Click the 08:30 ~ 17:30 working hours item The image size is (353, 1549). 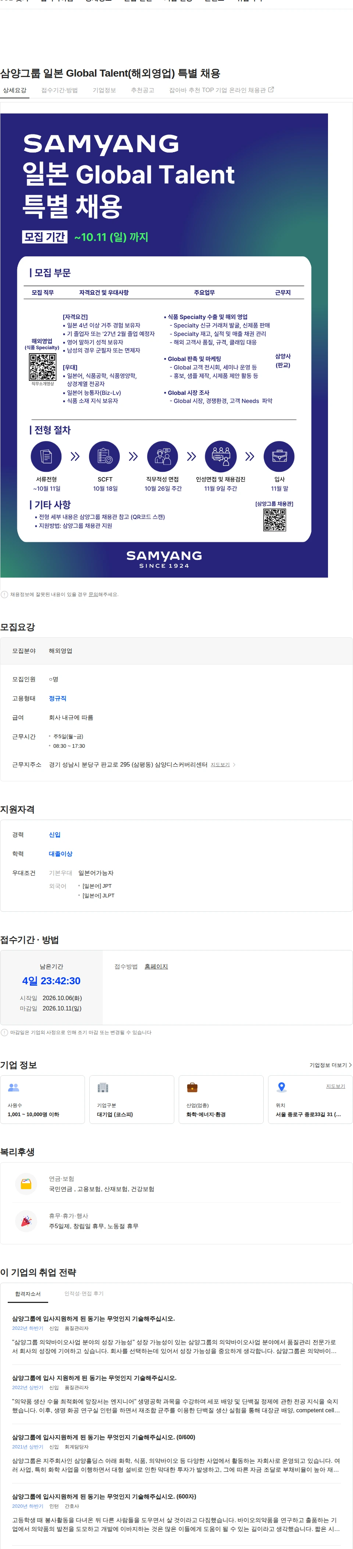tap(68, 746)
